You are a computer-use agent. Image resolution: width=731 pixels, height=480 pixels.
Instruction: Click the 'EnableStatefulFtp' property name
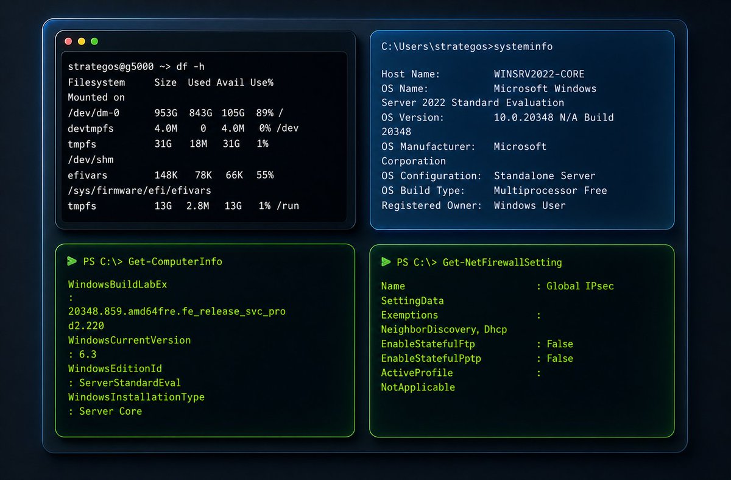428,344
